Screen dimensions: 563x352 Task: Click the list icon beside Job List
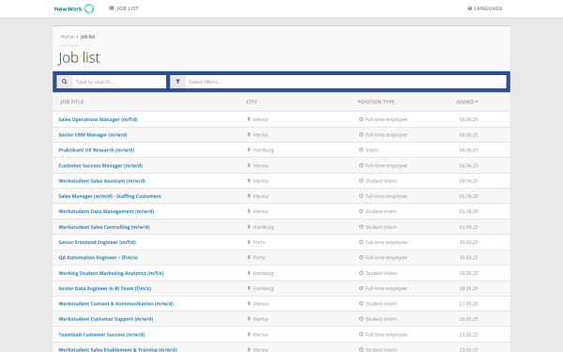coord(112,8)
